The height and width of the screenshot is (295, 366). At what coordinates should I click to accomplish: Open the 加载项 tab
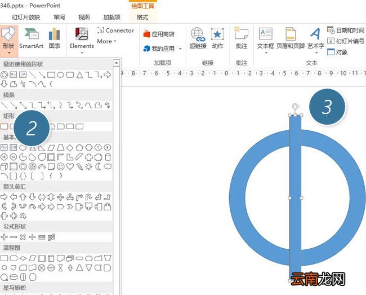112,17
